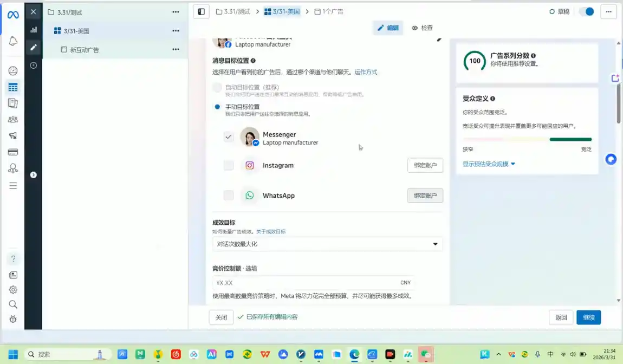Image resolution: width=623 pixels, height=364 pixels.
Task: Click the 100 campaign score gauge
Action: 475,61
